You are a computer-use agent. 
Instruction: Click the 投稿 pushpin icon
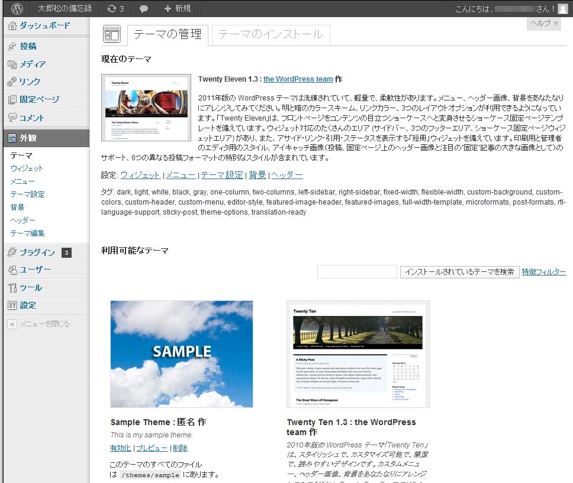click(12, 46)
